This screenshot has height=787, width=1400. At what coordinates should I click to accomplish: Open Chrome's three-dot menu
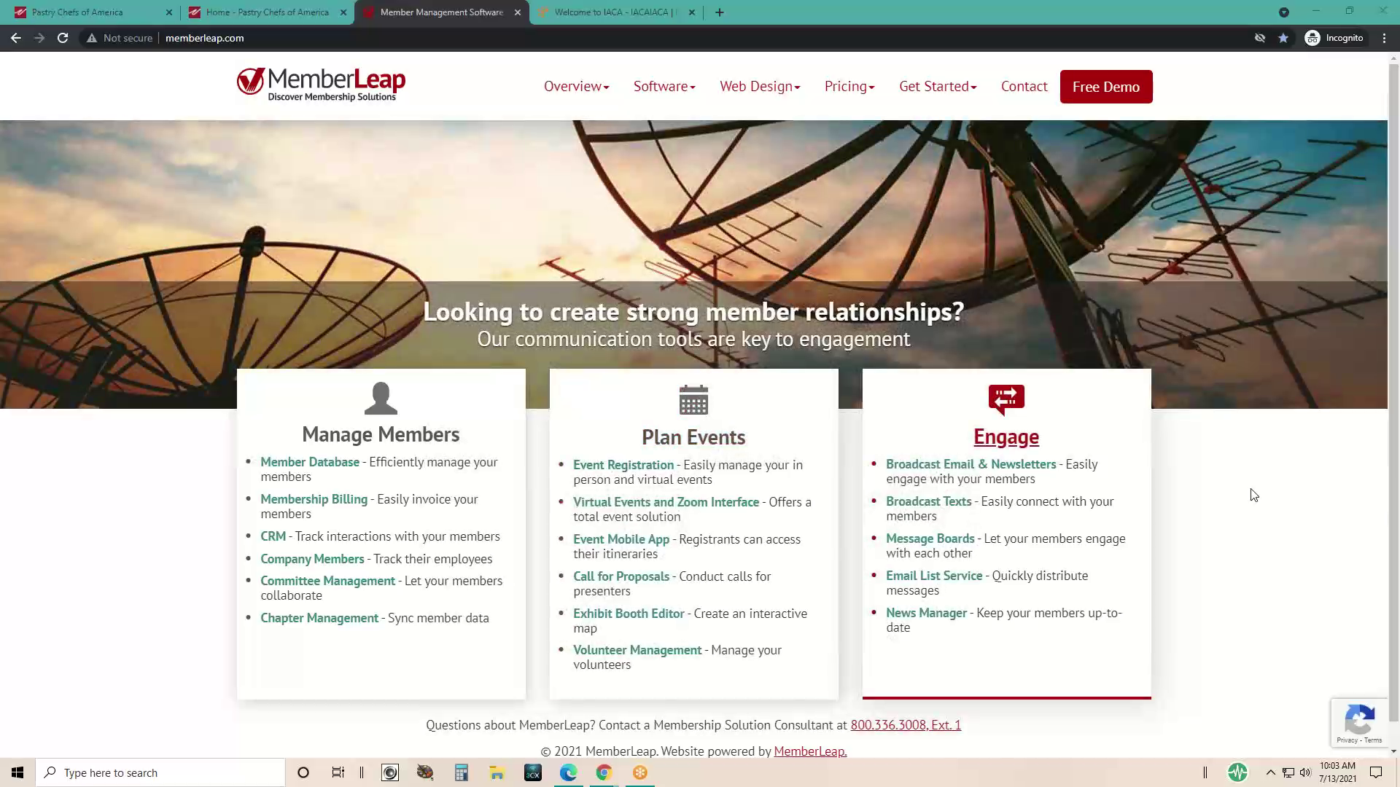[x=1384, y=38]
